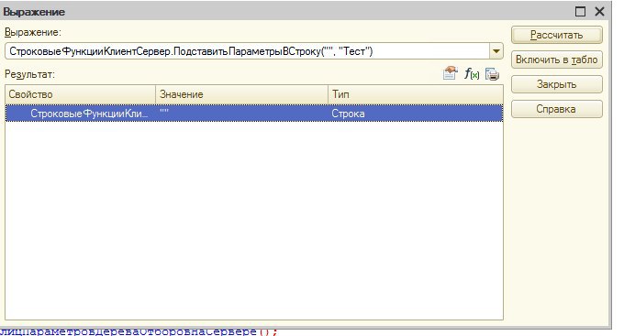The image size is (624, 336).
Task: Select the Значение column header
Action: (x=241, y=94)
